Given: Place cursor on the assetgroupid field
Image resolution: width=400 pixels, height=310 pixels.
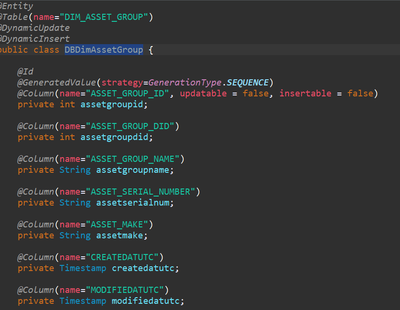Looking at the screenshot, I should [x=111, y=104].
